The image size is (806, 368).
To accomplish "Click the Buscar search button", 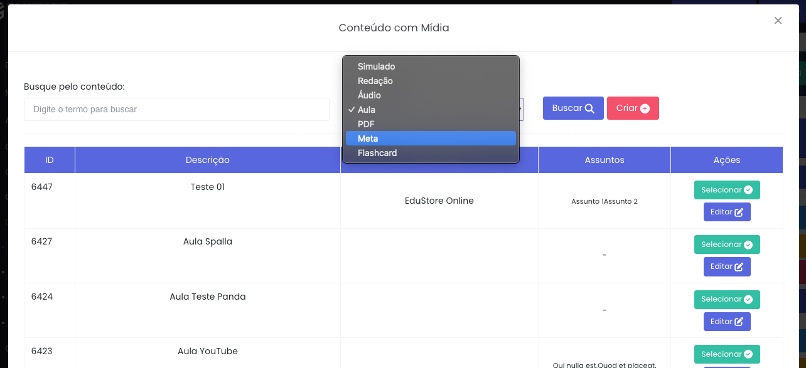I will [572, 108].
